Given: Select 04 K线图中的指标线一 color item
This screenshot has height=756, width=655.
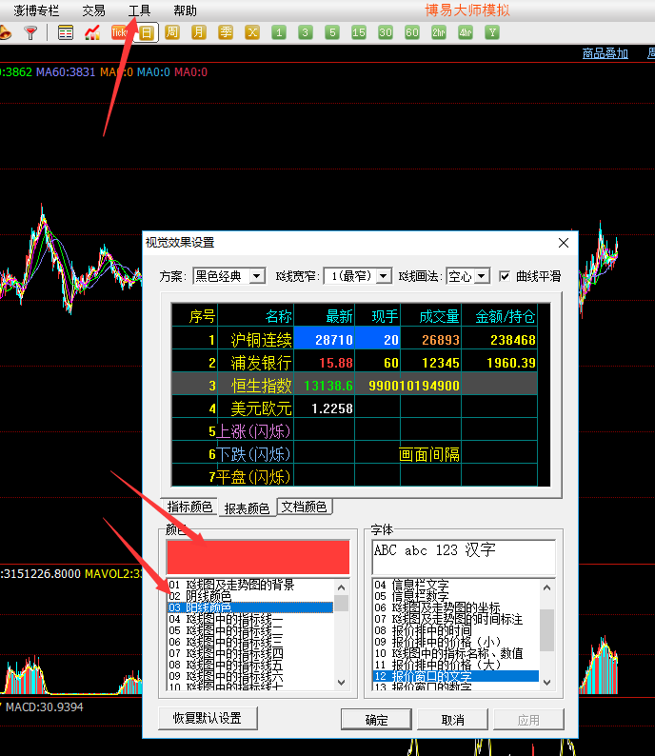Looking at the screenshot, I should pos(249,619).
